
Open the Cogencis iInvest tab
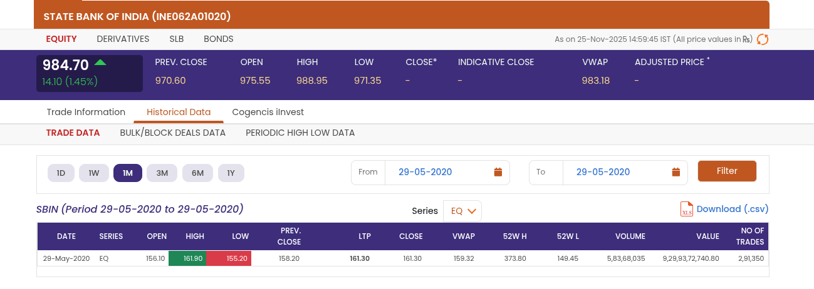(x=268, y=112)
